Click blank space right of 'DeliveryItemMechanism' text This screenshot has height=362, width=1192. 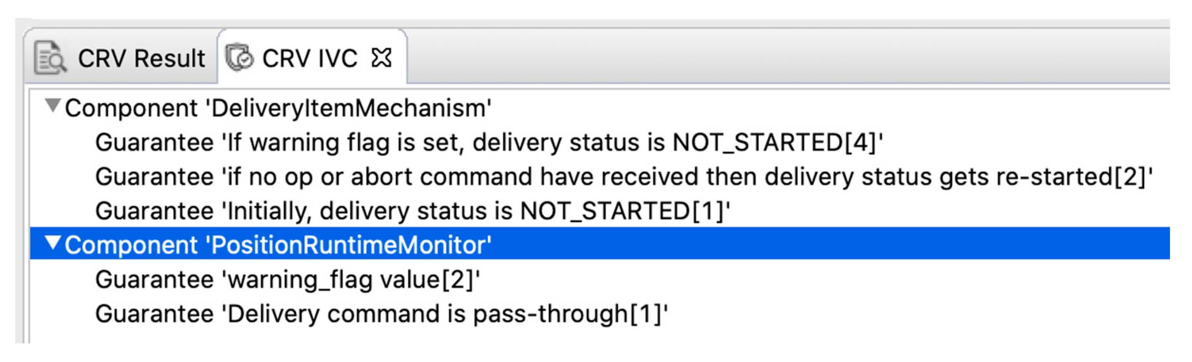pyautogui.click(x=787, y=108)
